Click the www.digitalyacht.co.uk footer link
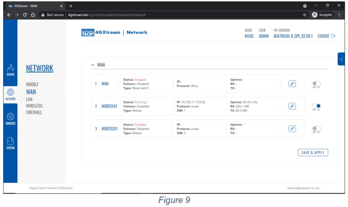348x207 pixels. click(x=303, y=188)
